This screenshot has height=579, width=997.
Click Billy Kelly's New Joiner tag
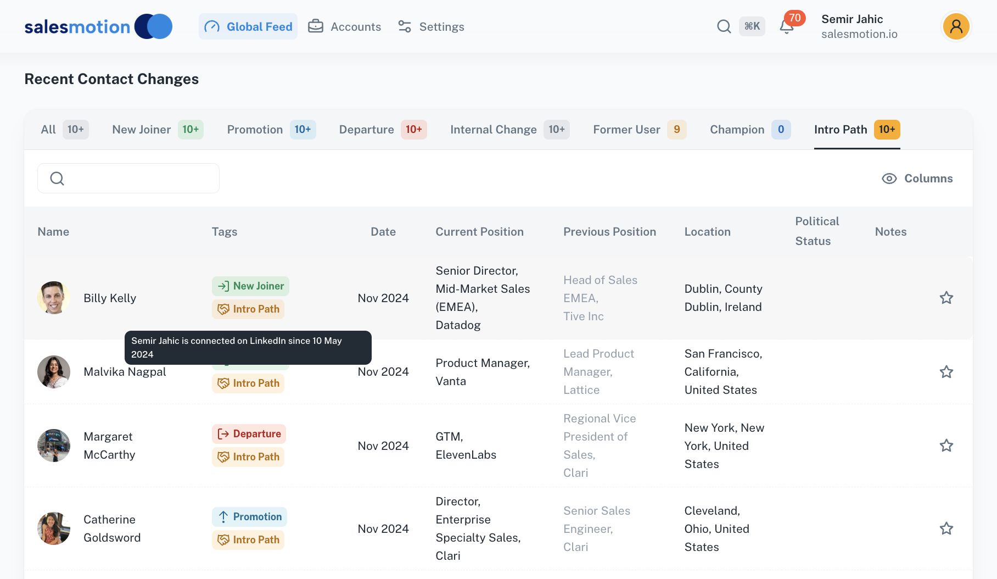click(250, 286)
